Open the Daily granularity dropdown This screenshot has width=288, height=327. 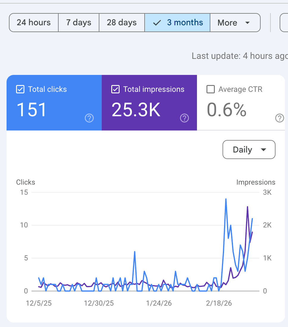click(249, 150)
